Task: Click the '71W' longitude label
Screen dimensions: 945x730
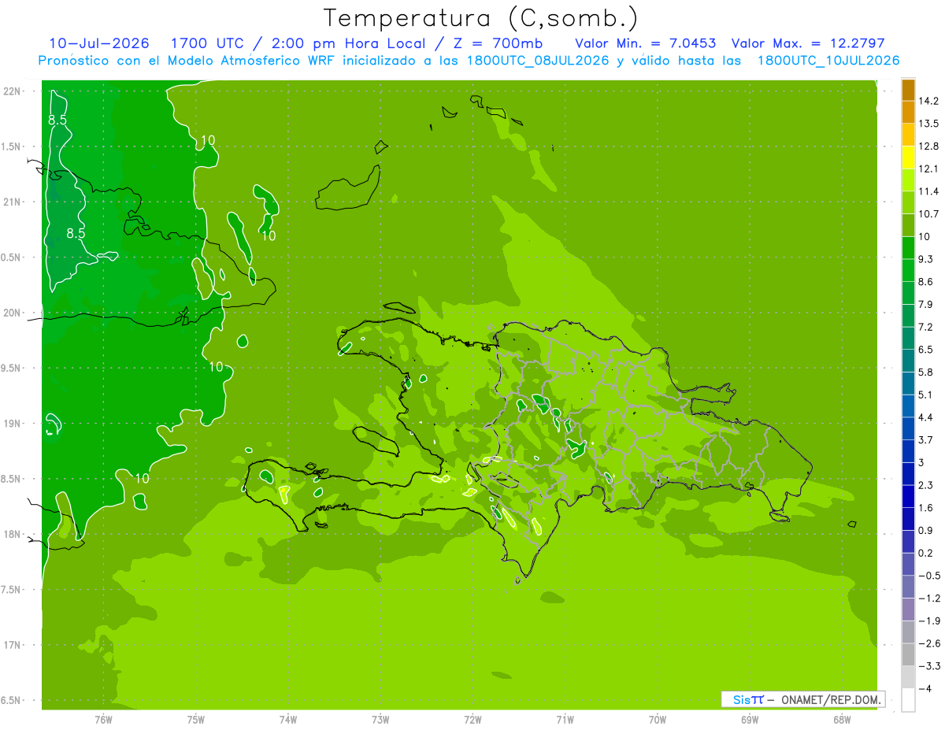Action: [x=565, y=719]
